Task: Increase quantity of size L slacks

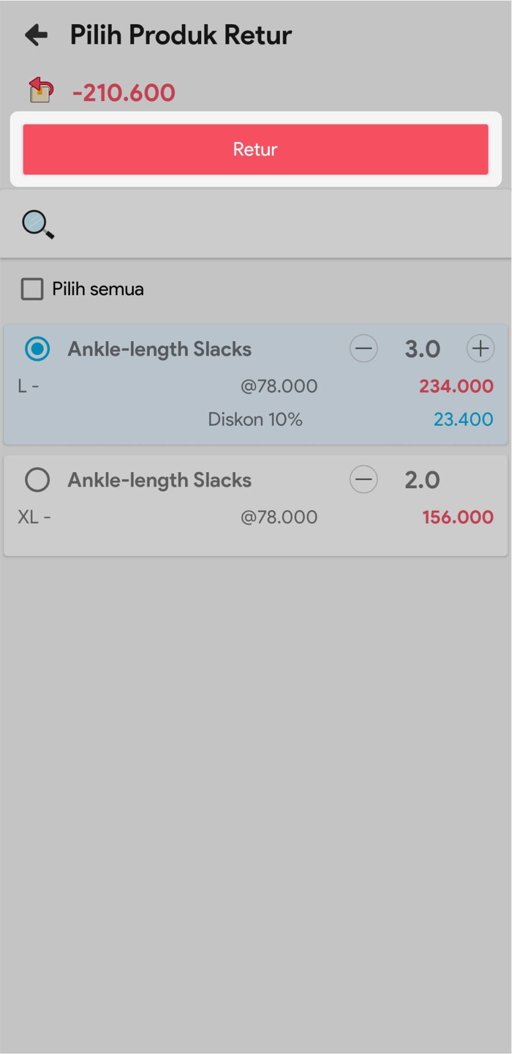Action: pyautogui.click(x=480, y=349)
